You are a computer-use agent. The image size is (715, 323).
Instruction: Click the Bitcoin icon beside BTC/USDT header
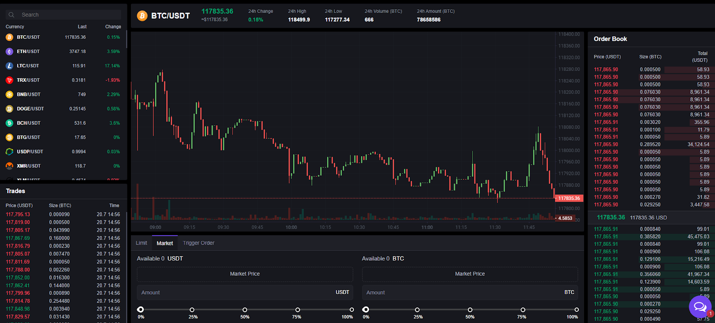coord(142,16)
